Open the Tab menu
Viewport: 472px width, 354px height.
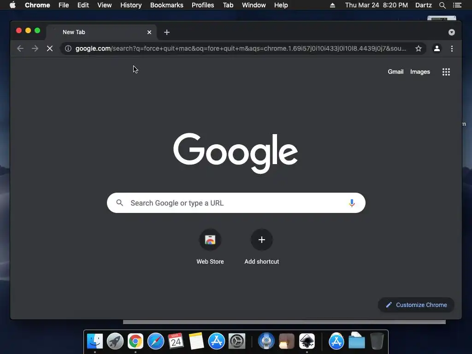click(228, 5)
